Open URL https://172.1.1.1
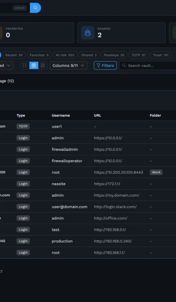This screenshot has height=302, width=176. [x=107, y=184]
